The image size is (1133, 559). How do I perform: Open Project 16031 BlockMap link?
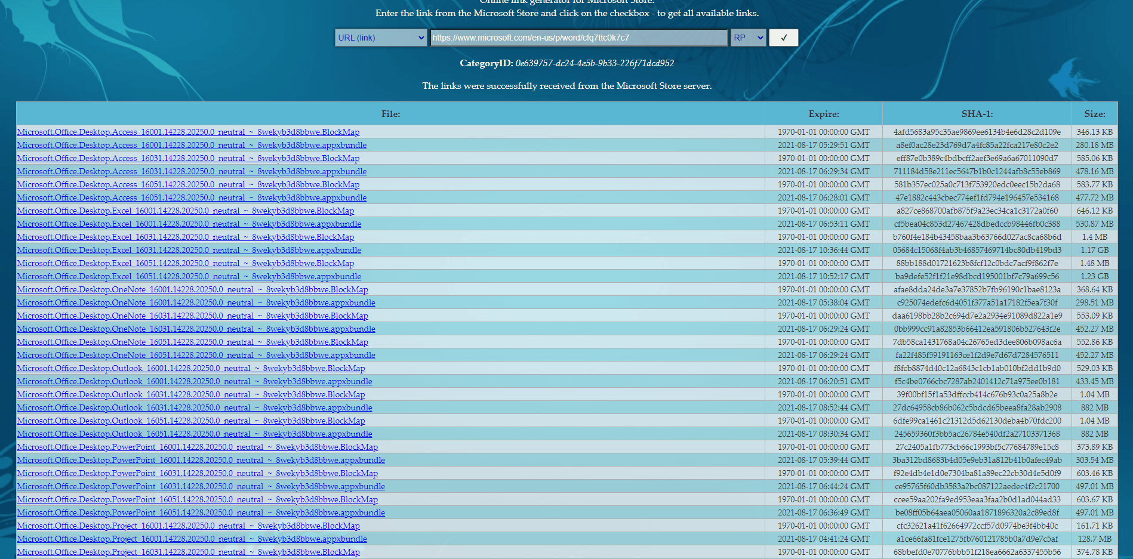point(189,552)
